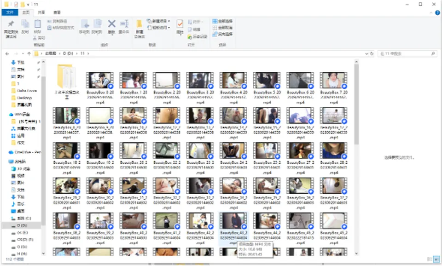
Task: Click the Rename icon in the ribbon
Action: (x=124, y=27)
